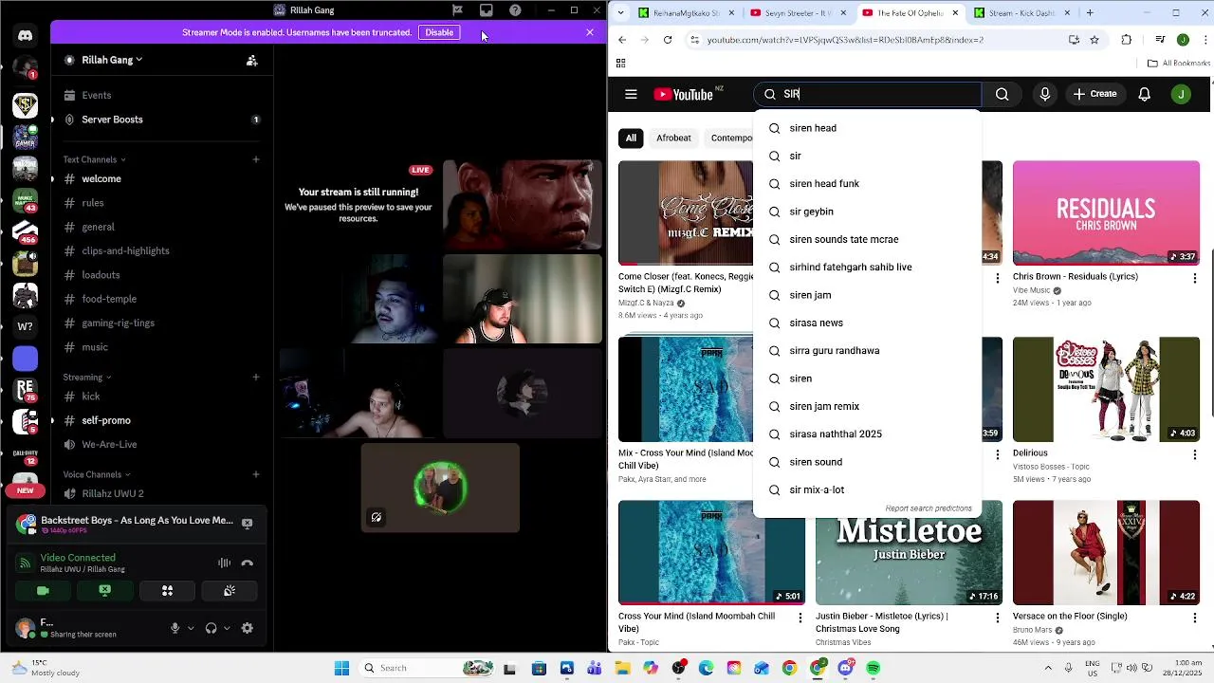This screenshot has height=683, width=1214.
Task: Bookmark this tab with star icon
Action: [1094, 40]
